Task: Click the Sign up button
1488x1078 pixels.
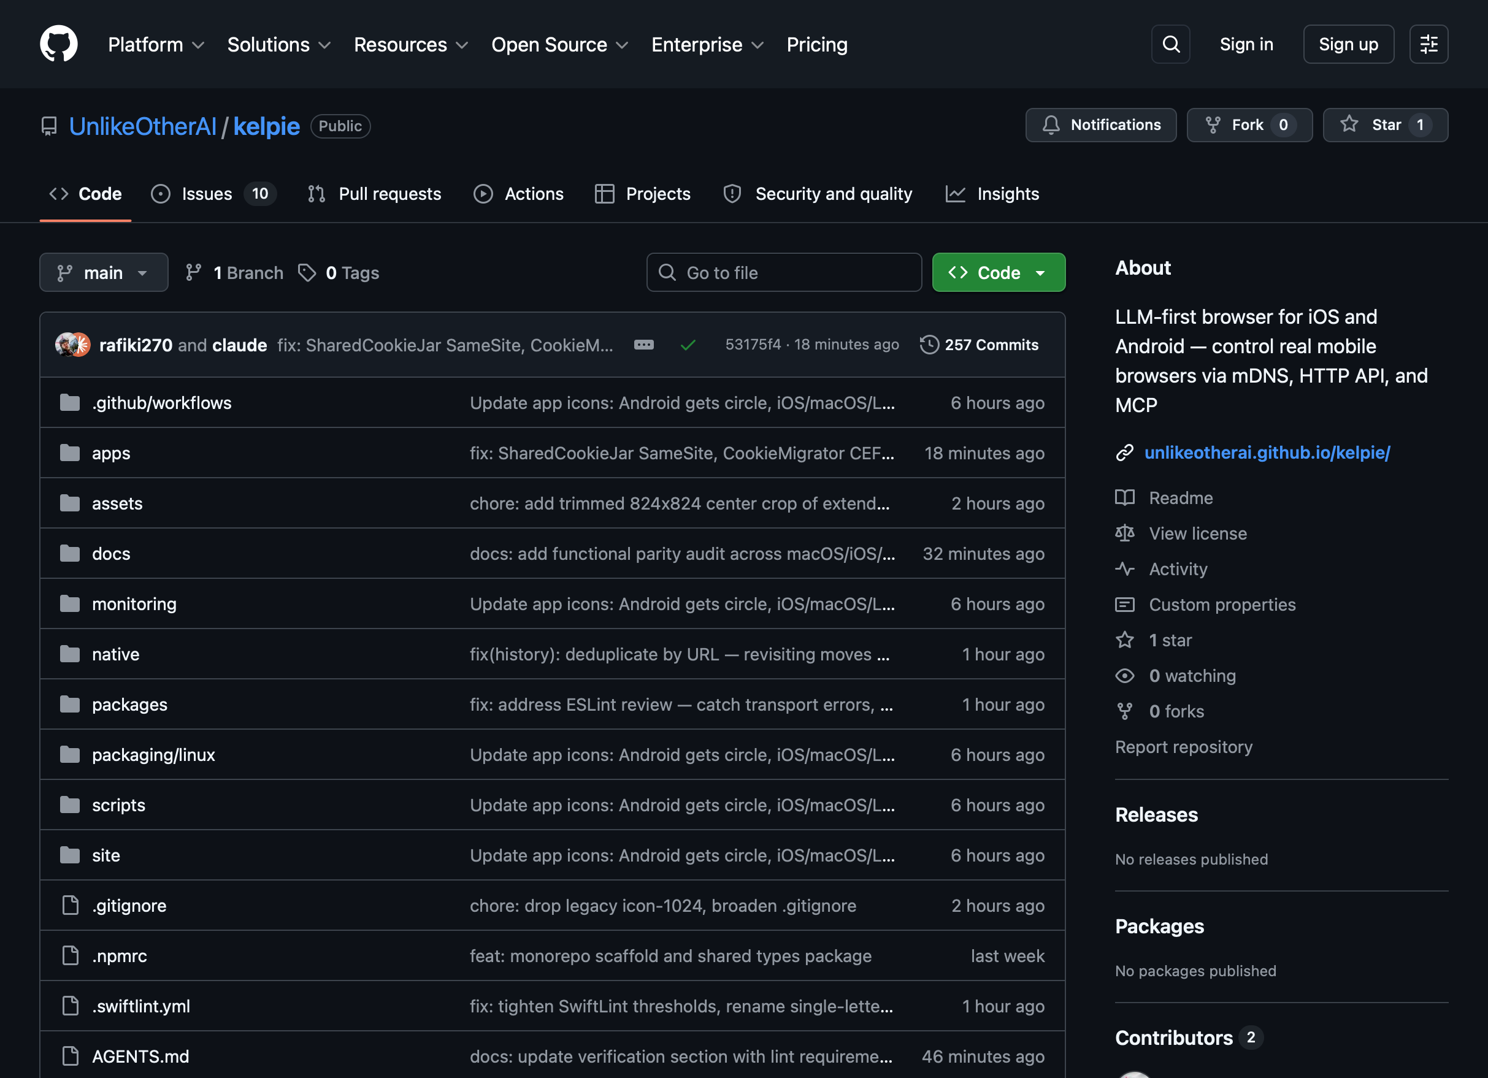Action: pyautogui.click(x=1348, y=44)
